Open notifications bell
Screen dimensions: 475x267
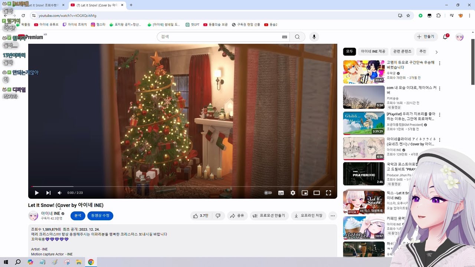pos(446,37)
